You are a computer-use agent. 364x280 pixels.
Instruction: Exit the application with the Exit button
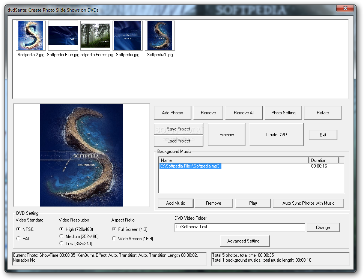pos(323,135)
